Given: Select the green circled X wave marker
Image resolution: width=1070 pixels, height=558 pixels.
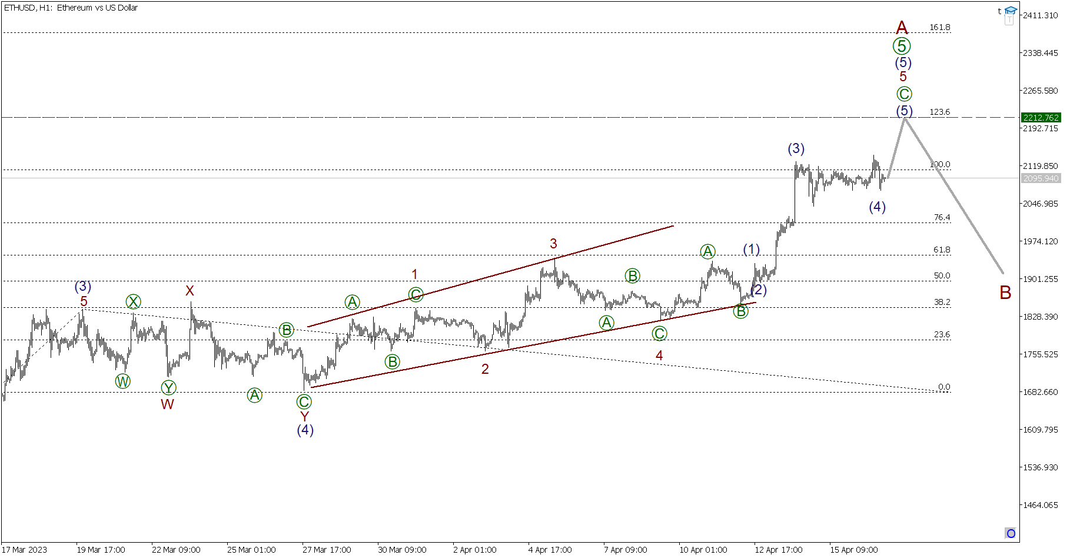Looking at the screenshot, I should [134, 302].
